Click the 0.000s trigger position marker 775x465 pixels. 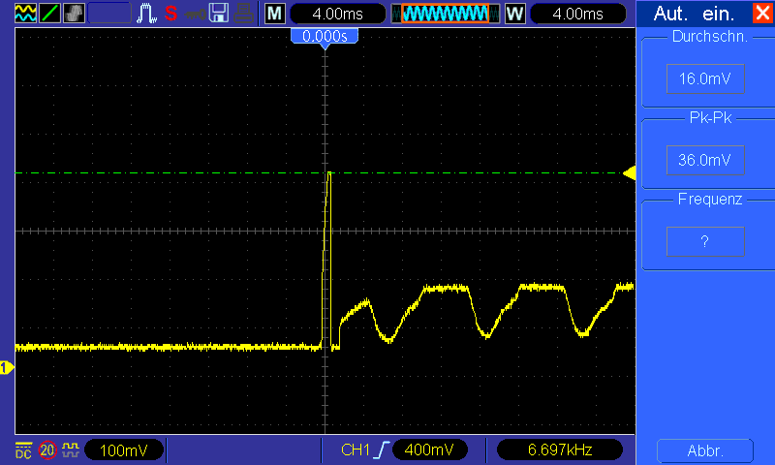[325, 37]
